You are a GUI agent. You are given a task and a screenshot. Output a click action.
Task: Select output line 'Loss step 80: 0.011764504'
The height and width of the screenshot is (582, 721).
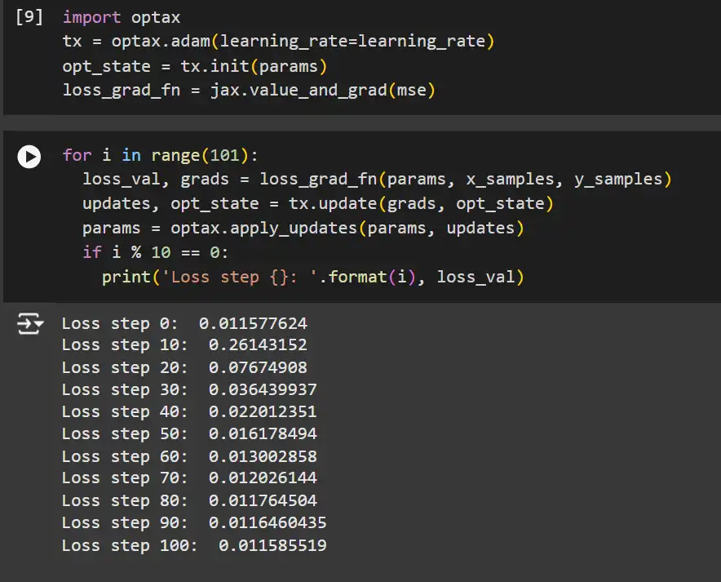point(189,500)
